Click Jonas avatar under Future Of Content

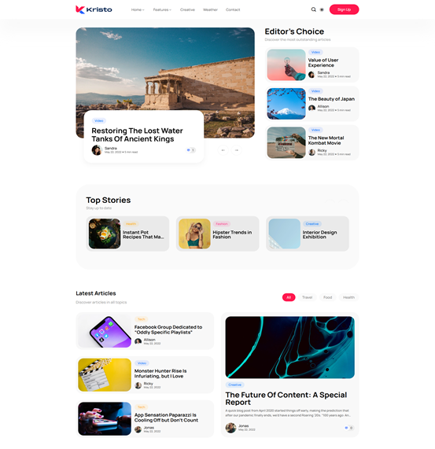click(x=230, y=428)
